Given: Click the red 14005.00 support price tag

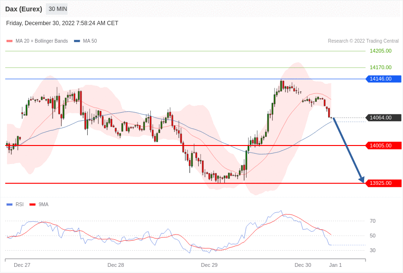Looking at the screenshot, I should coord(383,146).
